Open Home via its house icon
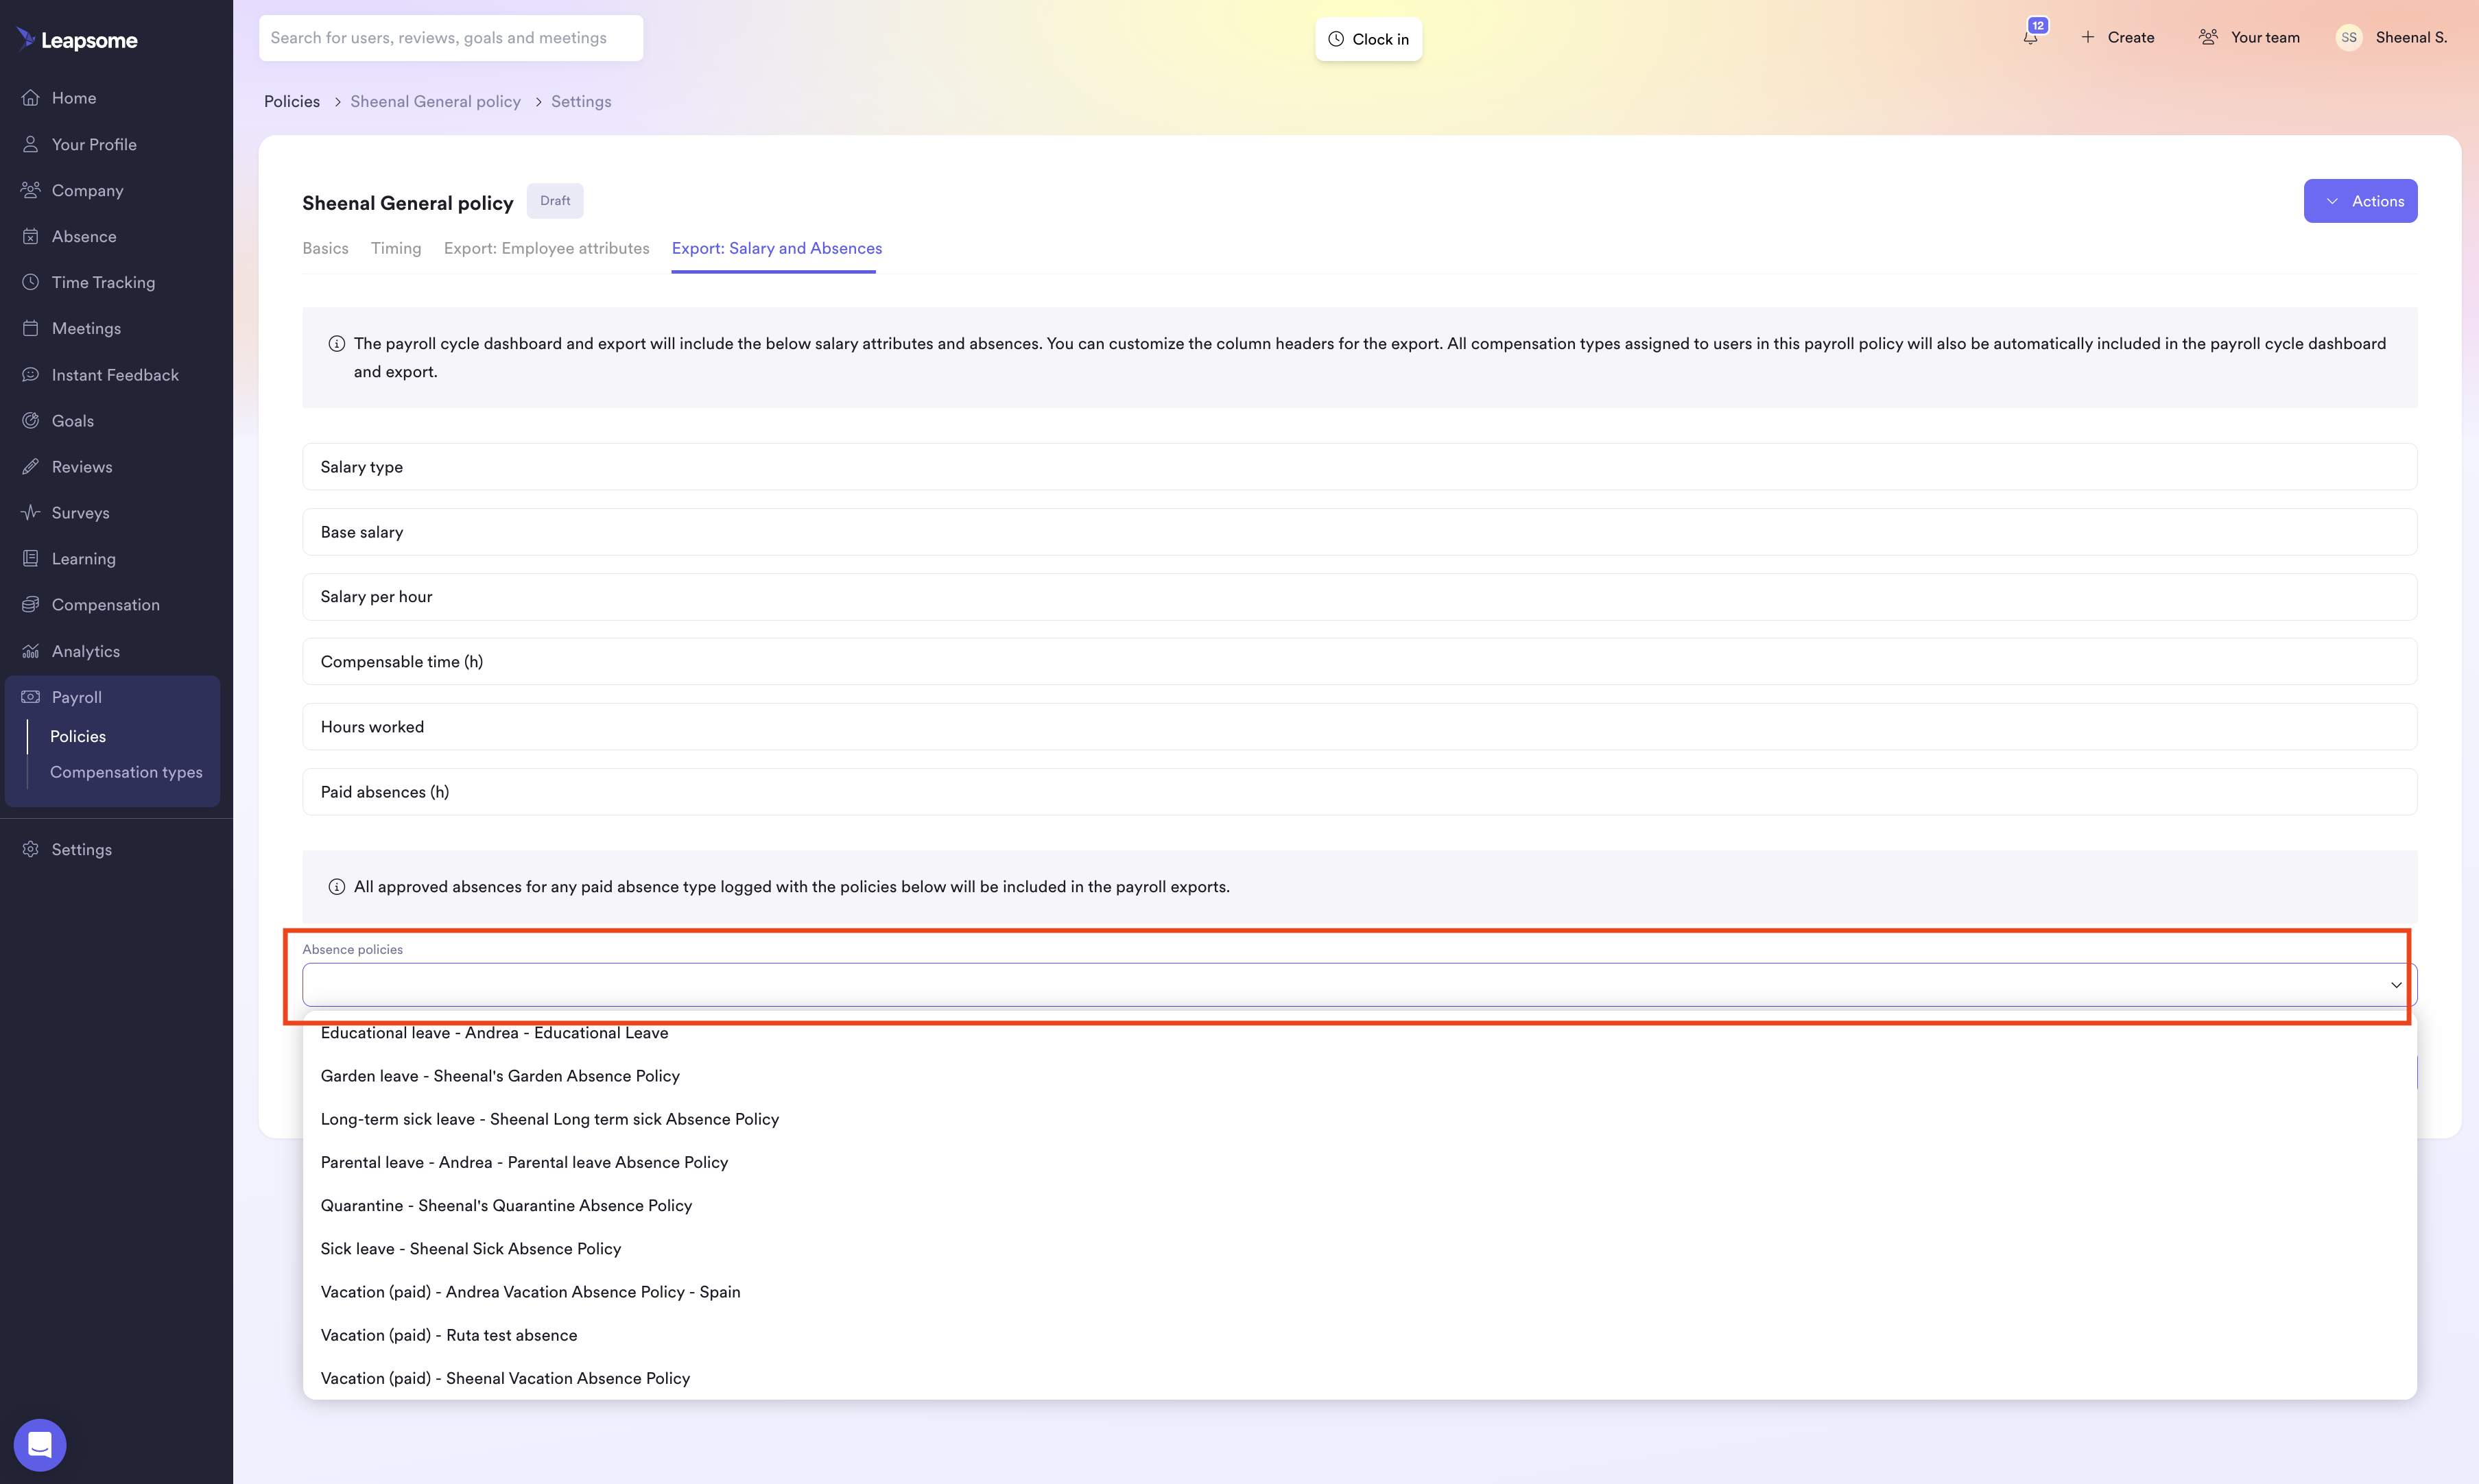Image resolution: width=2479 pixels, height=1484 pixels. 31,98
